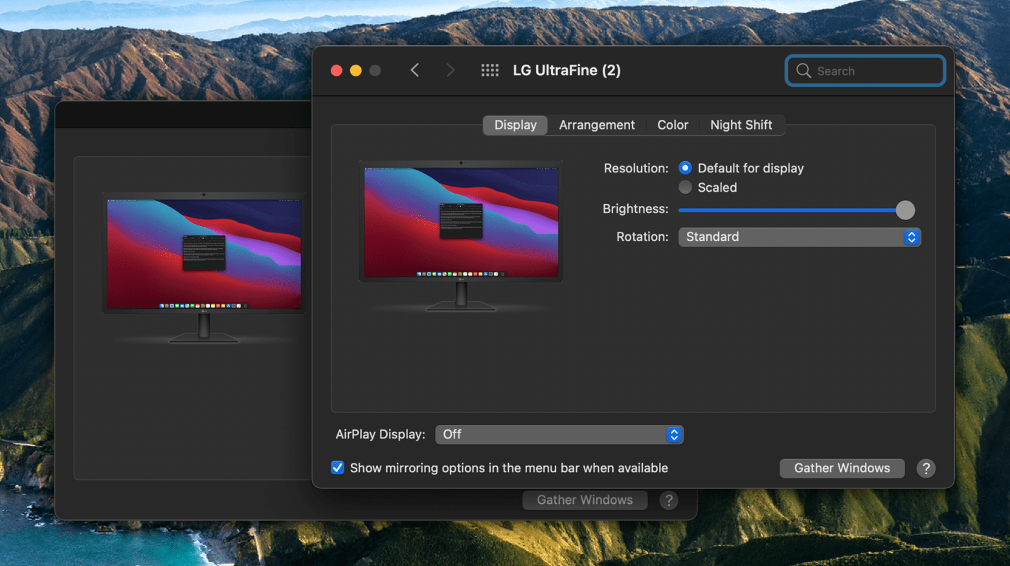Screen dimensions: 1010x566
Task: Click the Brightness: label
Action: pos(635,209)
